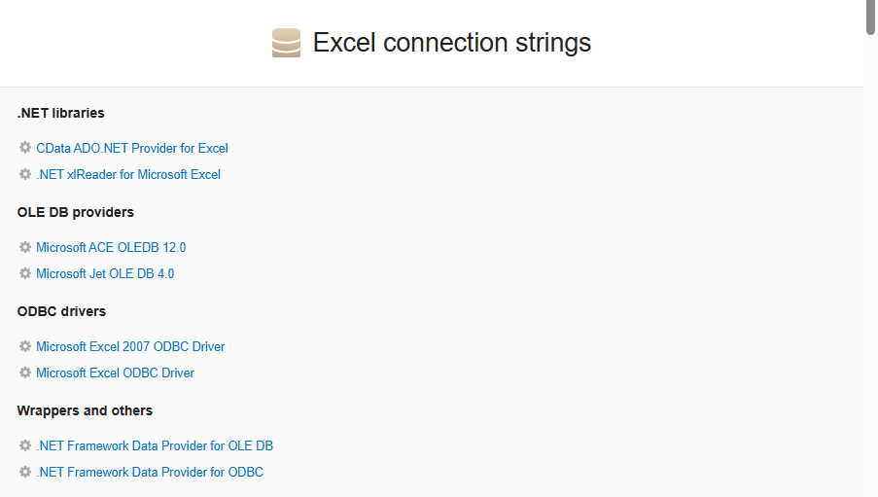Open Microsoft Excel ODBC Driver link

[116, 373]
